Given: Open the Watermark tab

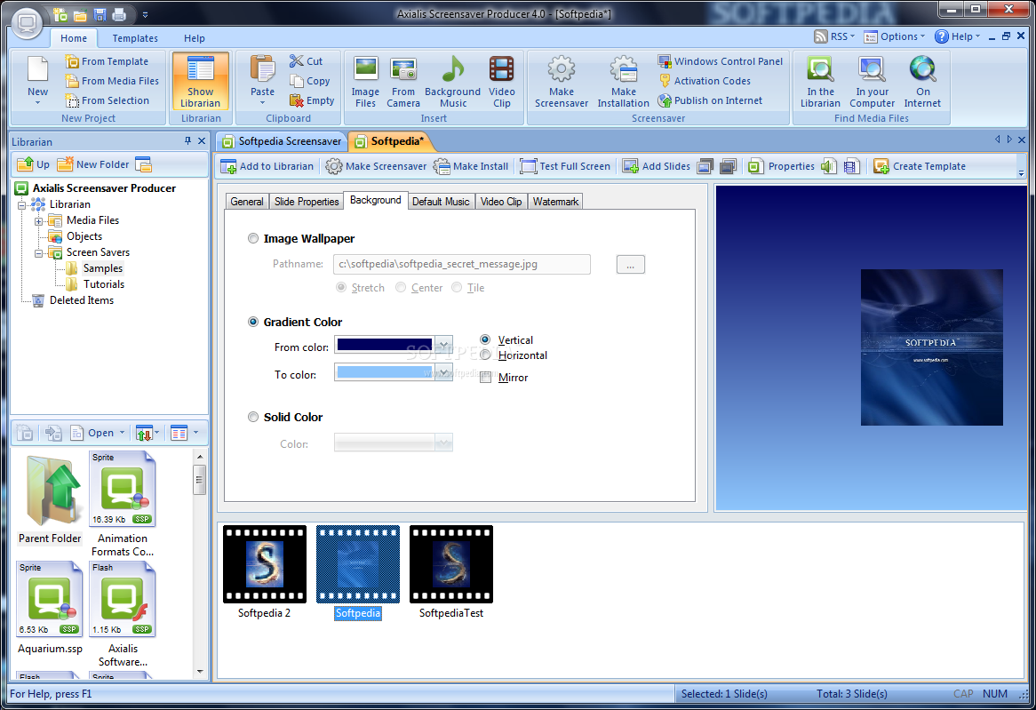Looking at the screenshot, I should [x=555, y=202].
